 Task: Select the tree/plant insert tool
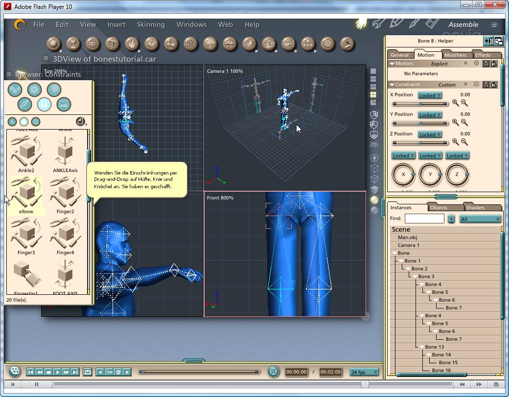[x=210, y=44]
